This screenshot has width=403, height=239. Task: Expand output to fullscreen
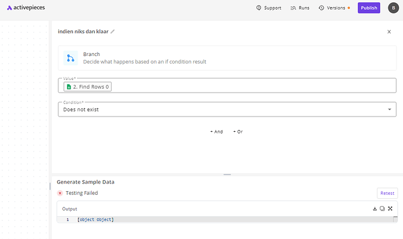click(x=390, y=209)
